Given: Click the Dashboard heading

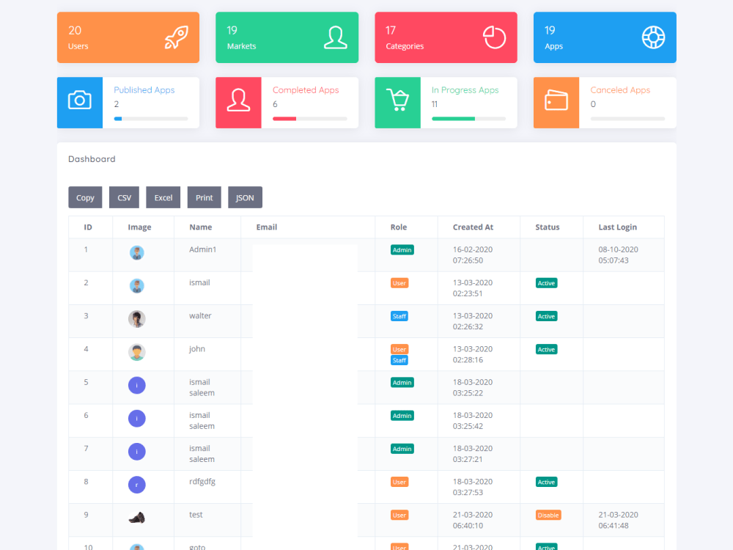Looking at the screenshot, I should pos(92,159).
